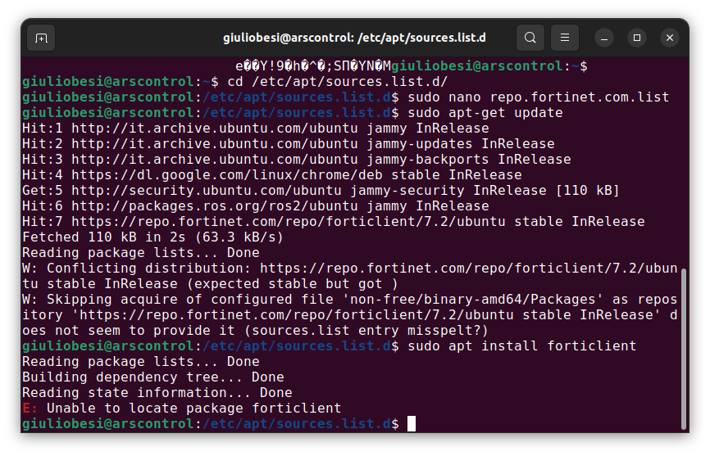Click the terminal vertical scrollbar
This screenshot has width=710, height=456.
tap(684, 349)
